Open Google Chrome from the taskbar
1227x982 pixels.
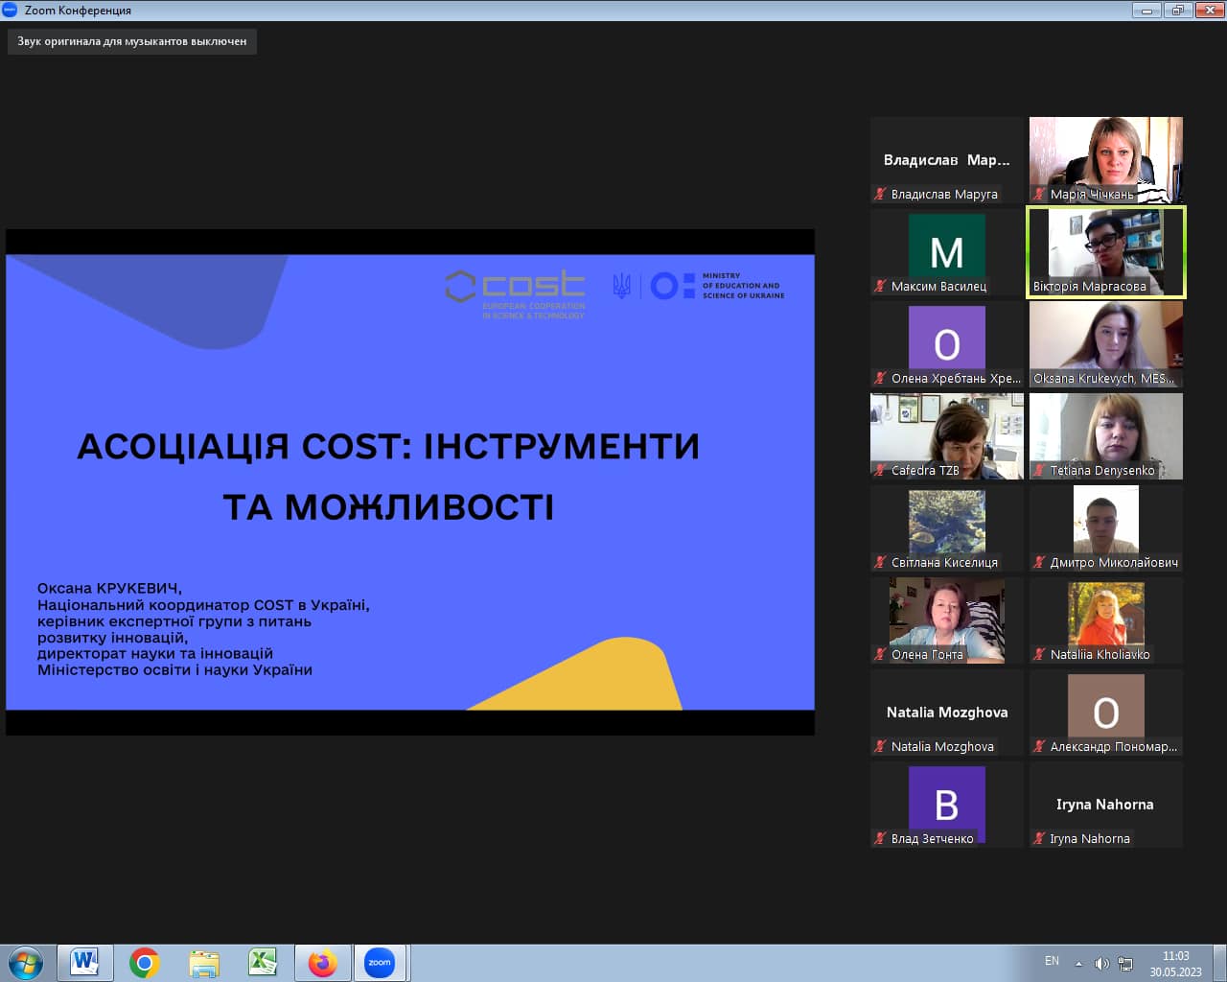coord(145,962)
